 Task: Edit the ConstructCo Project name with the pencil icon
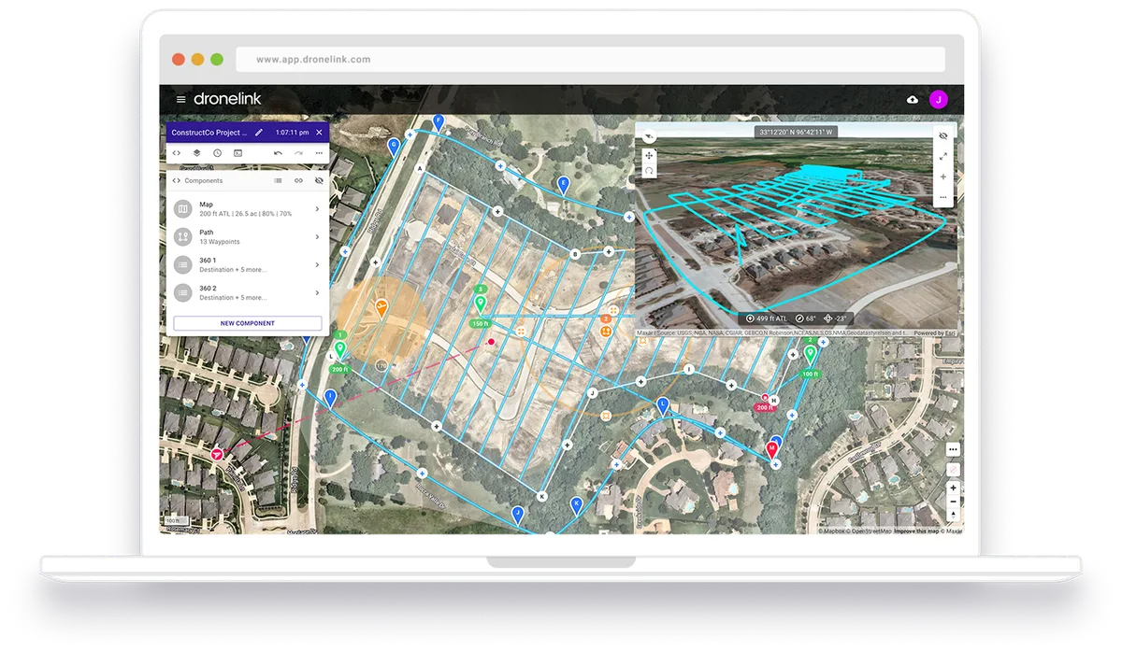coord(259,133)
